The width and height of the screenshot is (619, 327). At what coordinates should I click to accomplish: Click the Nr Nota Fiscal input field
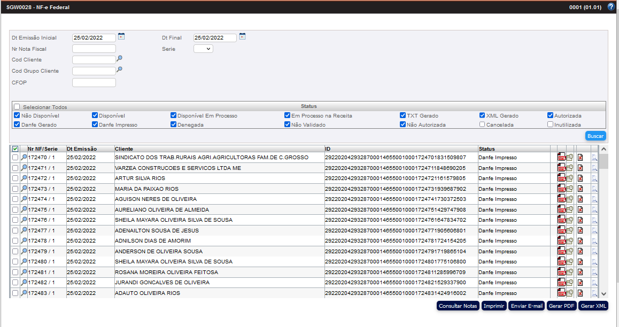[94, 49]
